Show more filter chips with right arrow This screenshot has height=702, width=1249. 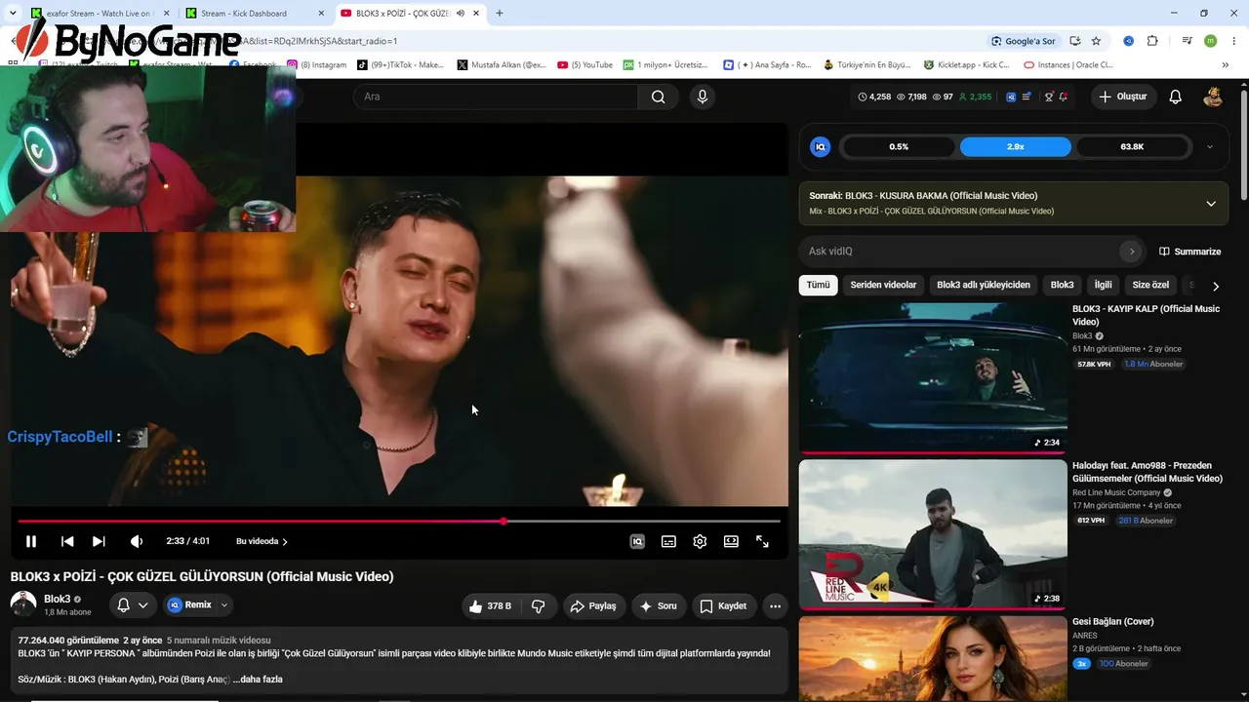pyautogui.click(x=1215, y=286)
